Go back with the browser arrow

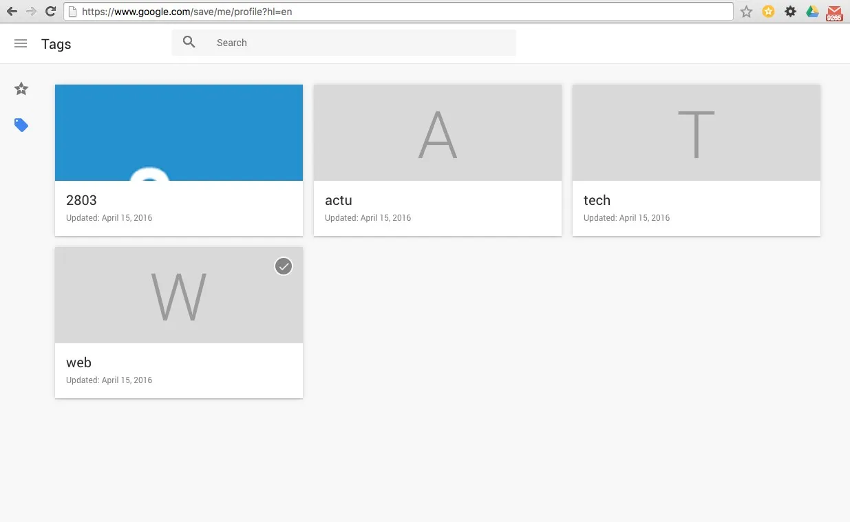click(12, 11)
